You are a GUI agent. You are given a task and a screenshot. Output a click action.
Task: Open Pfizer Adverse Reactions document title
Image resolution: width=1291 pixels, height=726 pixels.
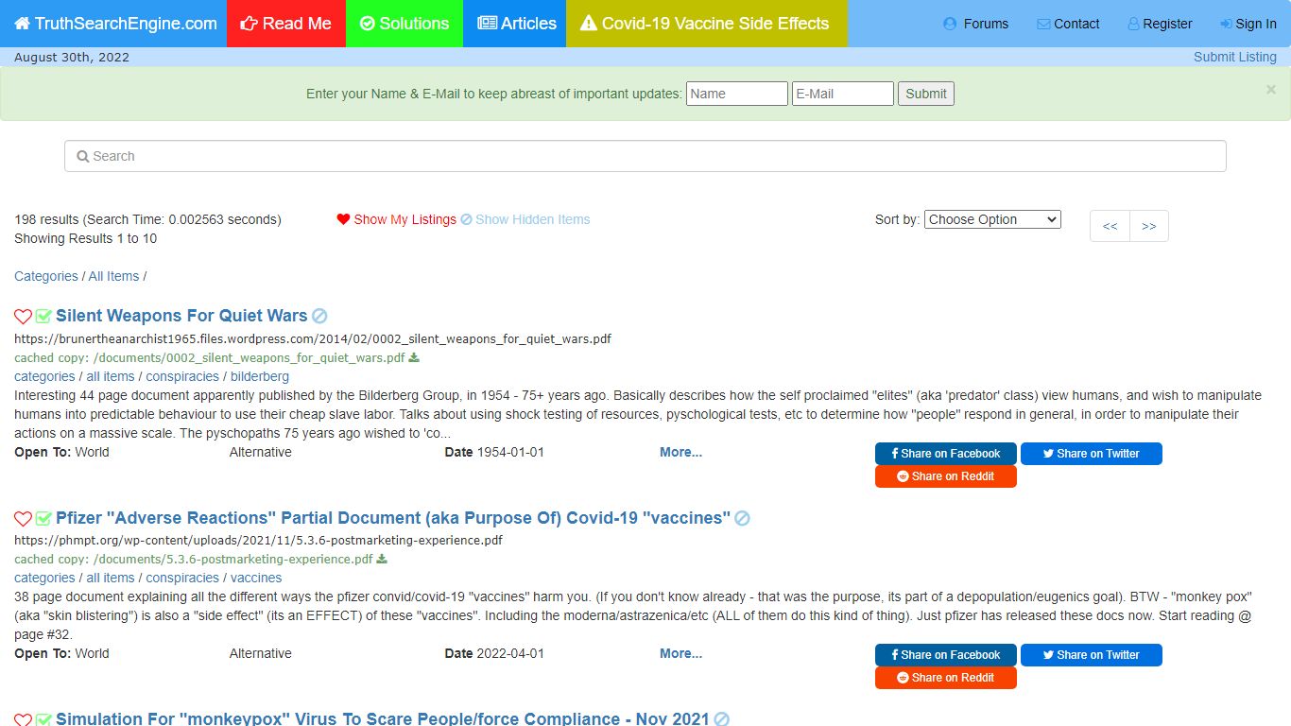click(x=393, y=518)
